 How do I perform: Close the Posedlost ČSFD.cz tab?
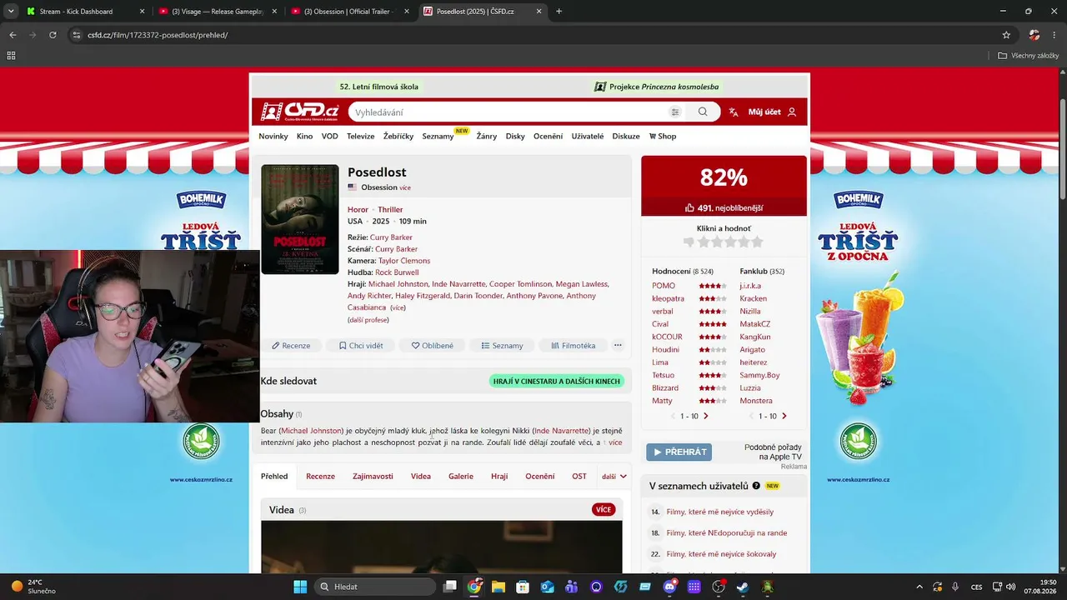point(539,12)
